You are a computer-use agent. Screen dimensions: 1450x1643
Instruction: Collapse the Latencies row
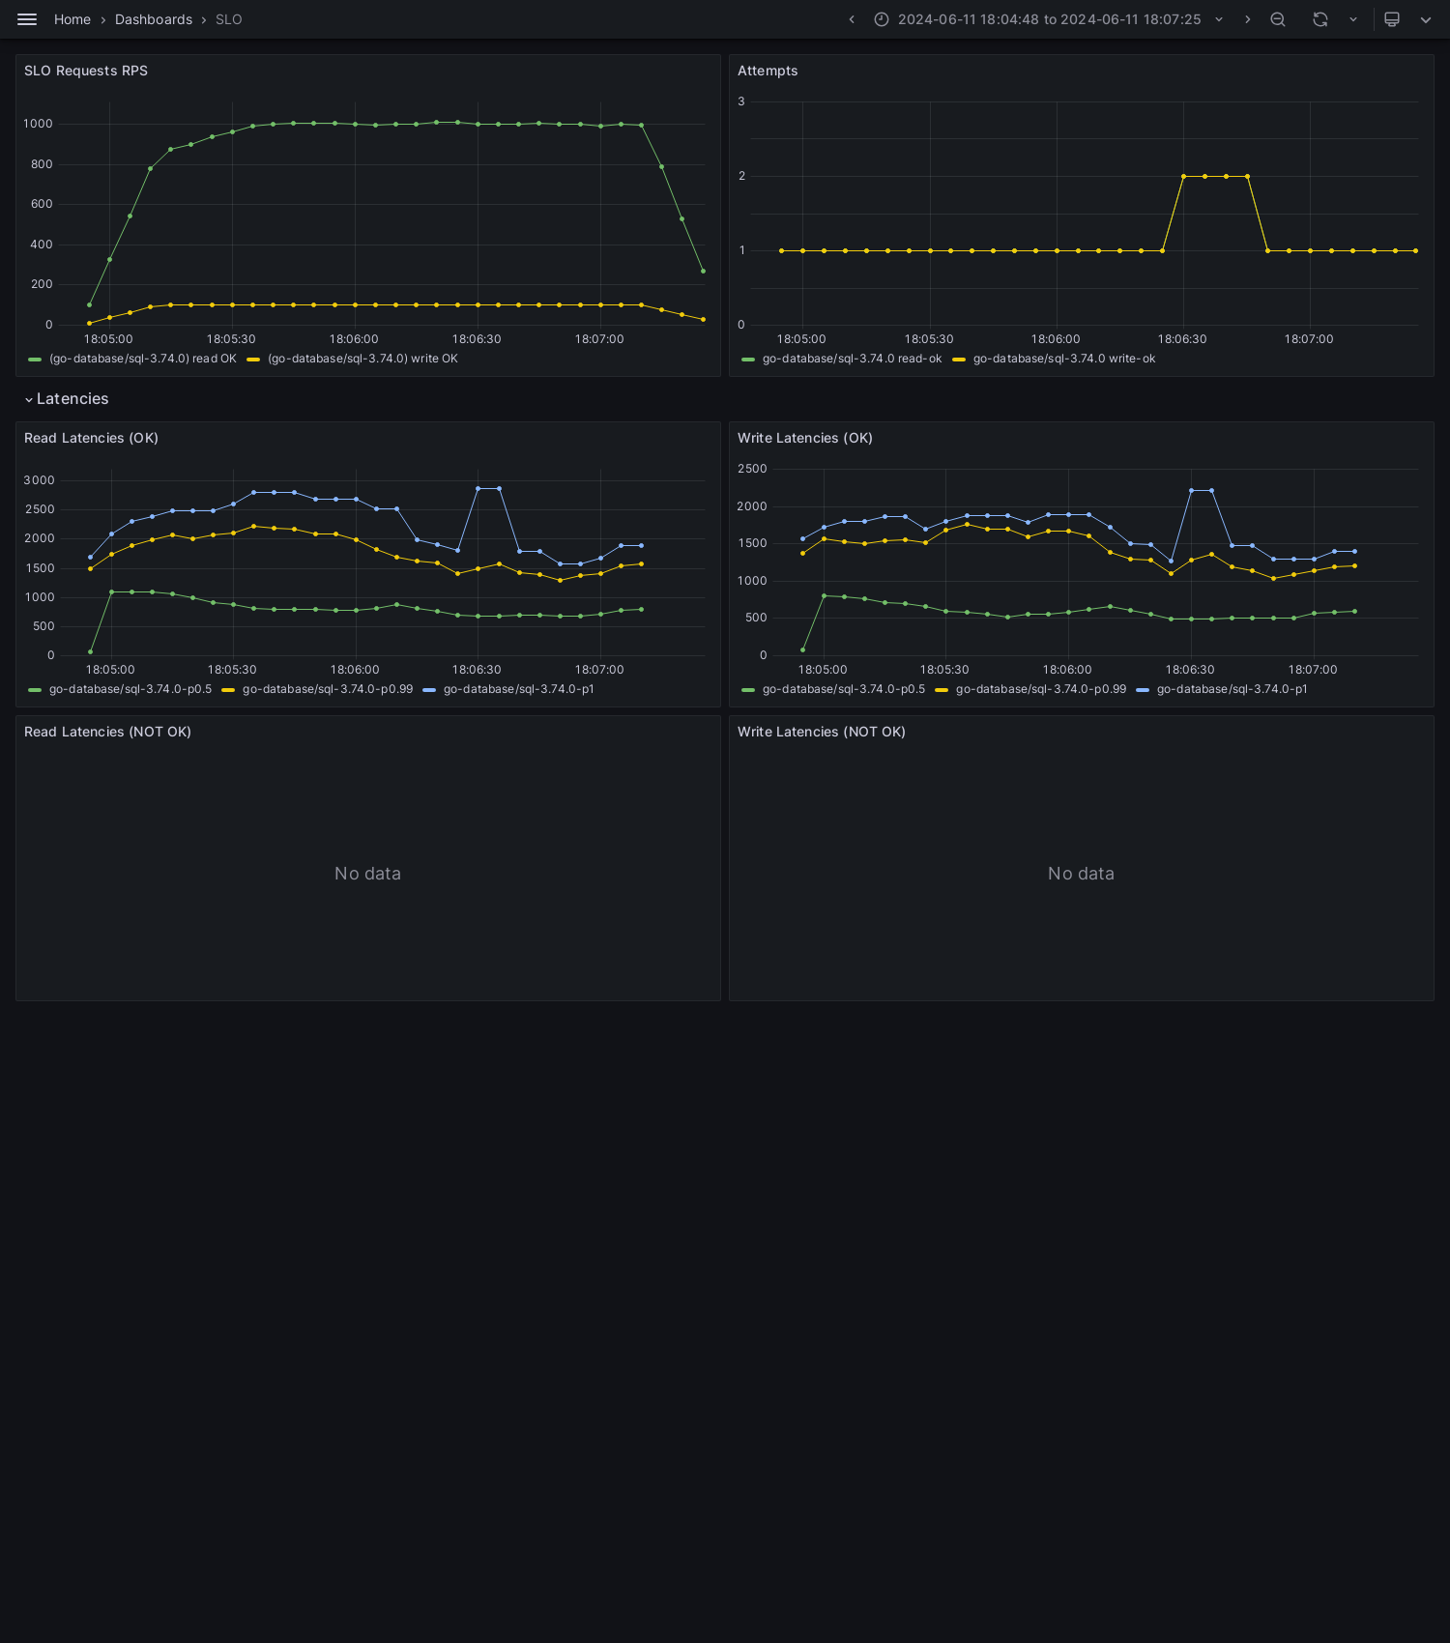pyautogui.click(x=67, y=399)
